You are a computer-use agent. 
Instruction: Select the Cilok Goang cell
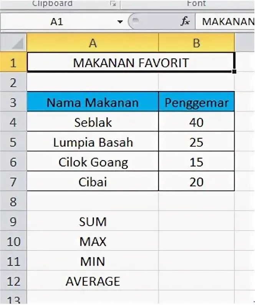93,162
